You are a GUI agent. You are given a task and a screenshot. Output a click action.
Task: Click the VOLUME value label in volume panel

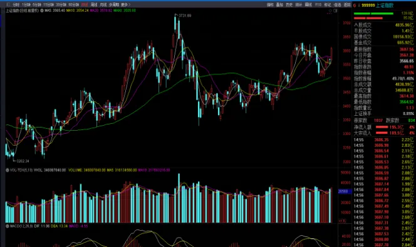87,170
